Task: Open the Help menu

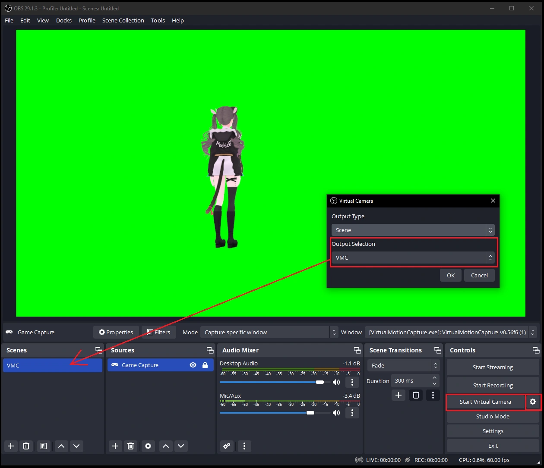Action: tap(178, 20)
